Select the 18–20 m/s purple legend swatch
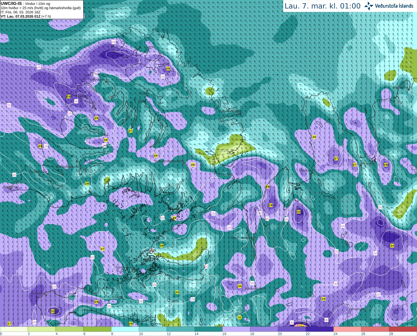This screenshot has width=417, height=336. point(264,329)
